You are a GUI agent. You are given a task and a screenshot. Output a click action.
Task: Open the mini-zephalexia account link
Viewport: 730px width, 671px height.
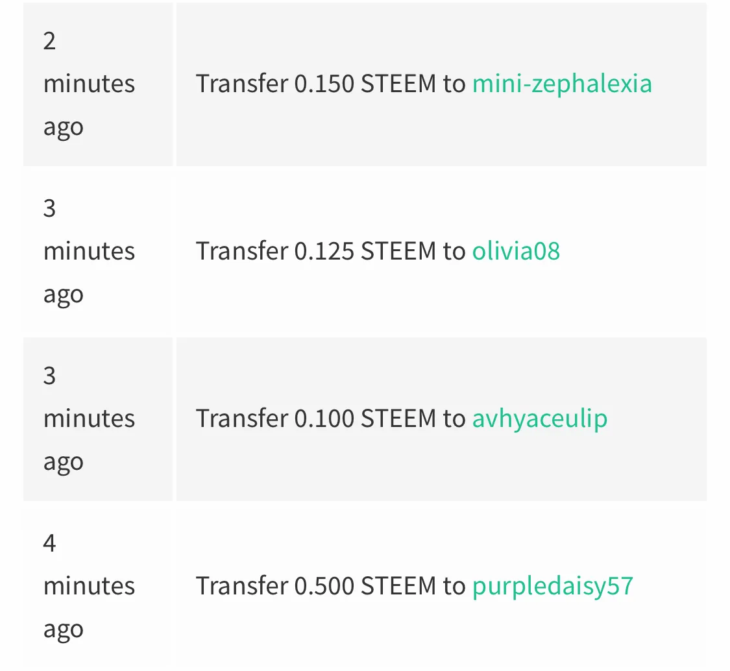(x=562, y=84)
